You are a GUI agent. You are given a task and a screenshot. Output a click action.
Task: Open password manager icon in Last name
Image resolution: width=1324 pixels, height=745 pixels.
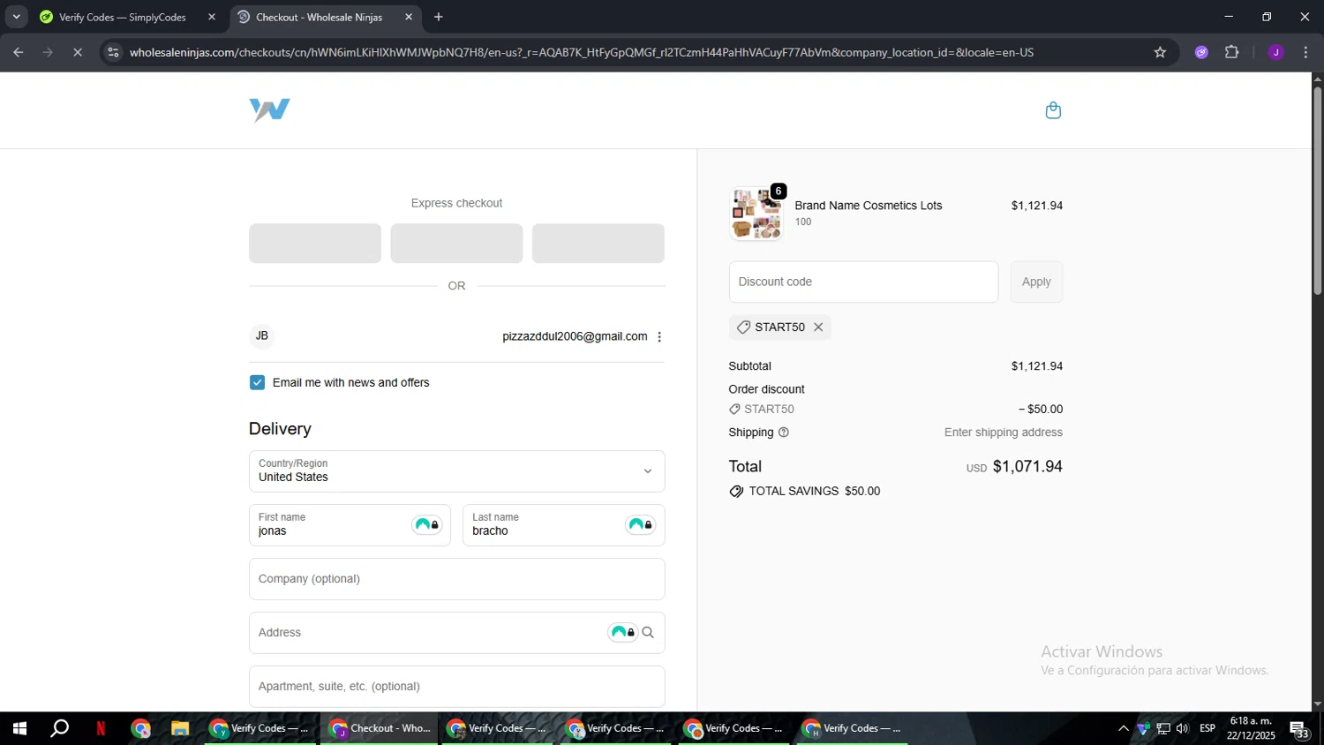coord(641,525)
